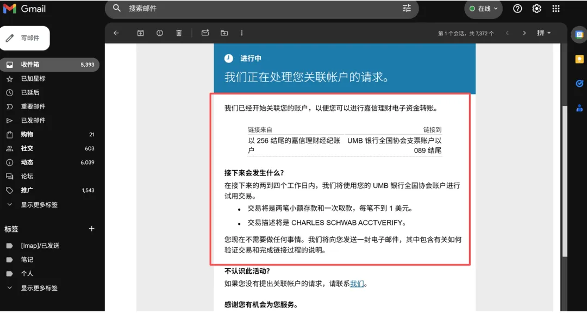This screenshot has width=587, height=320.
Task: Click the 进行中 status heading
Action: pyautogui.click(x=251, y=58)
